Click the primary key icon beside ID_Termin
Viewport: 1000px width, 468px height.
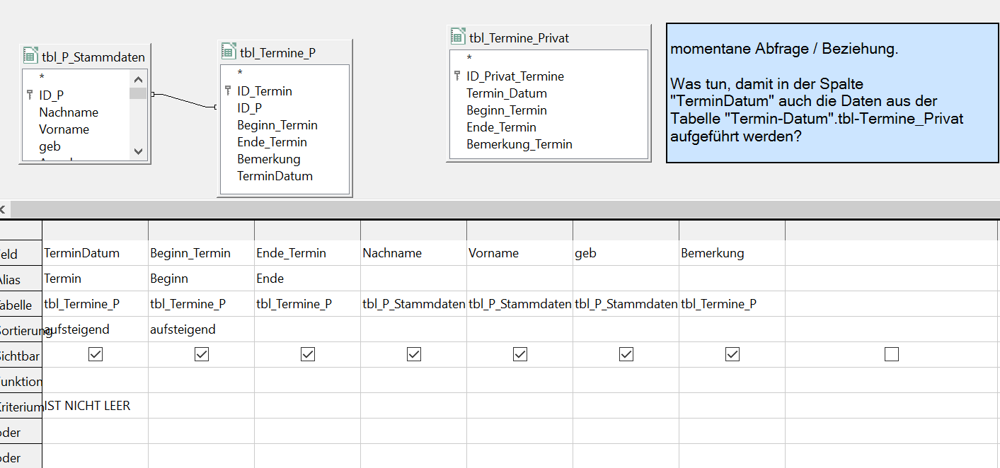pos(228,90)
